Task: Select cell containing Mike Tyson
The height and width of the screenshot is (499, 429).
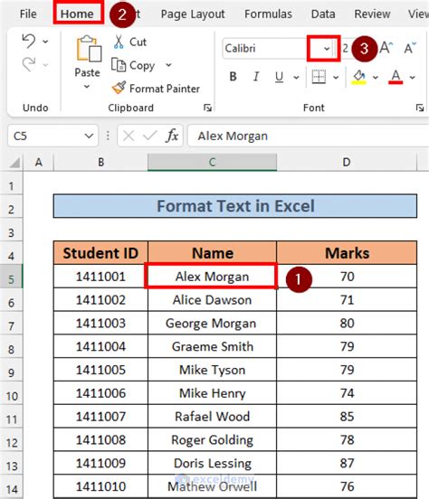Action: (213, 370)
